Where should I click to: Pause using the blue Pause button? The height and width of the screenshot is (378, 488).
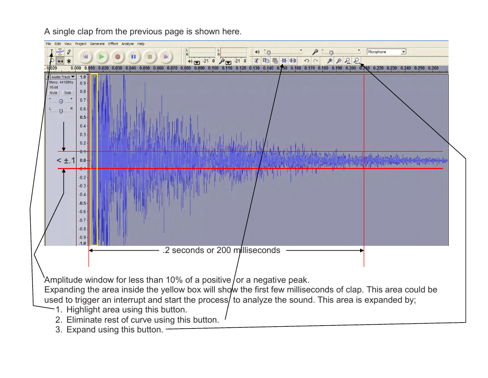[134, 57]
